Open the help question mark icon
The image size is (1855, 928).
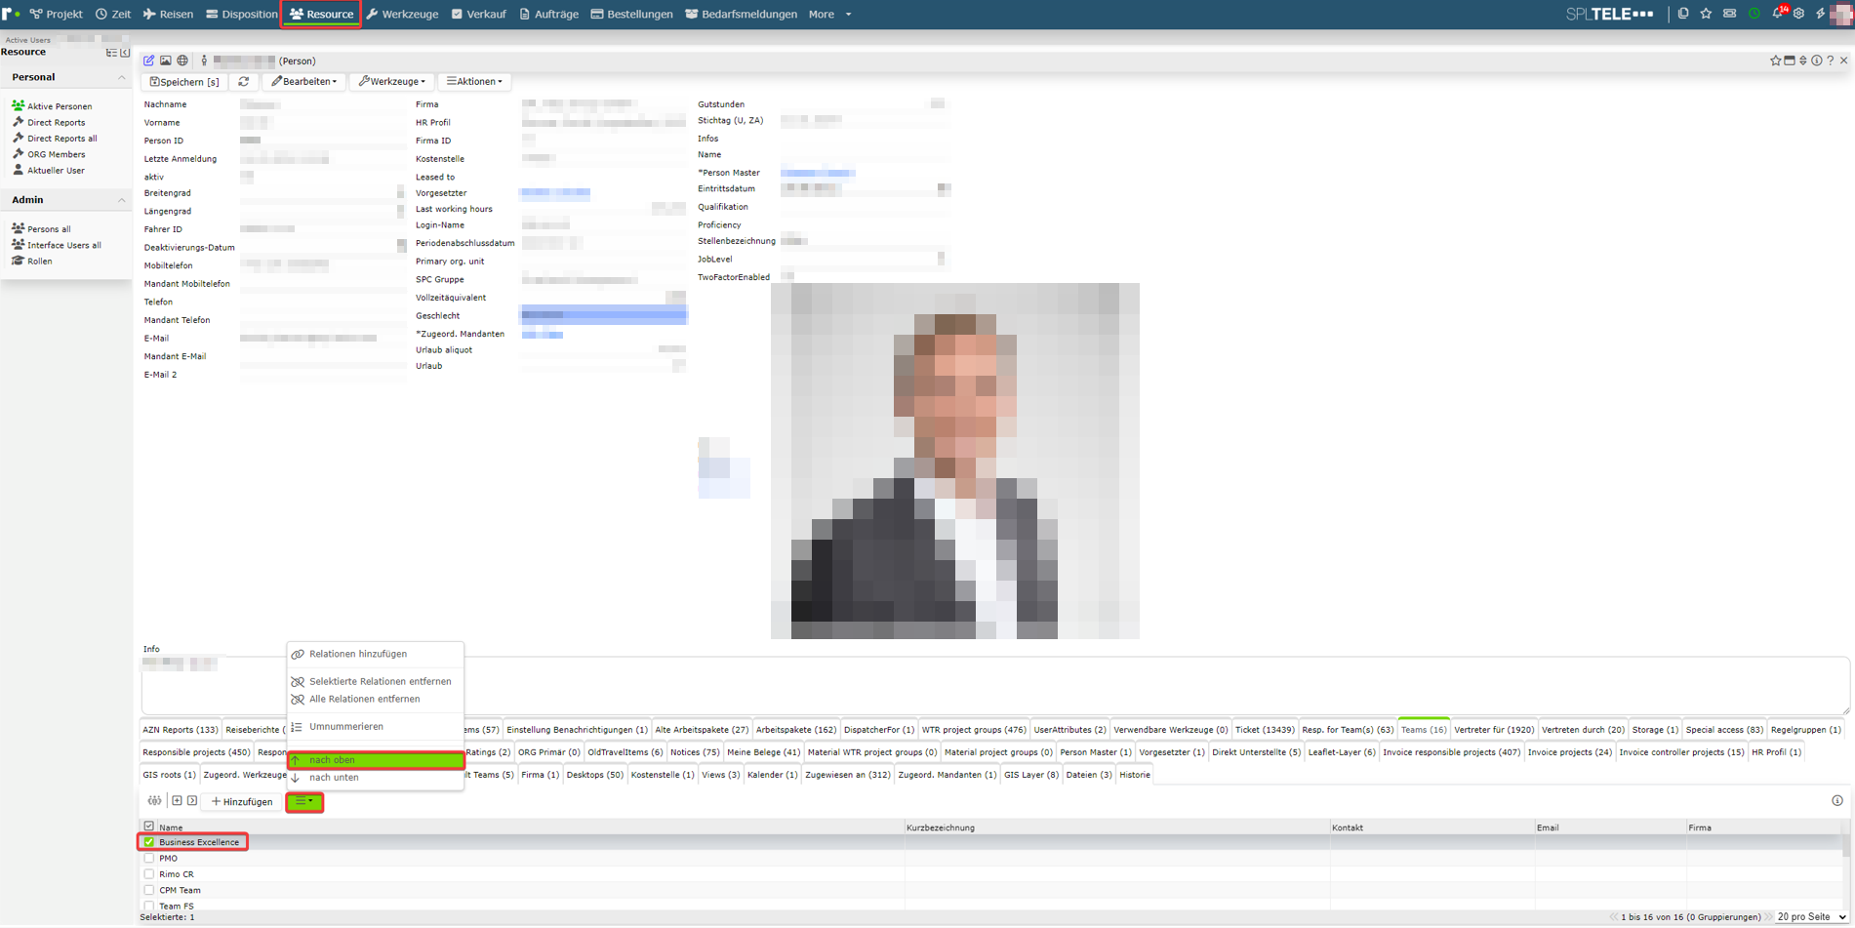pyautogui.click(x=1831, y=61)
